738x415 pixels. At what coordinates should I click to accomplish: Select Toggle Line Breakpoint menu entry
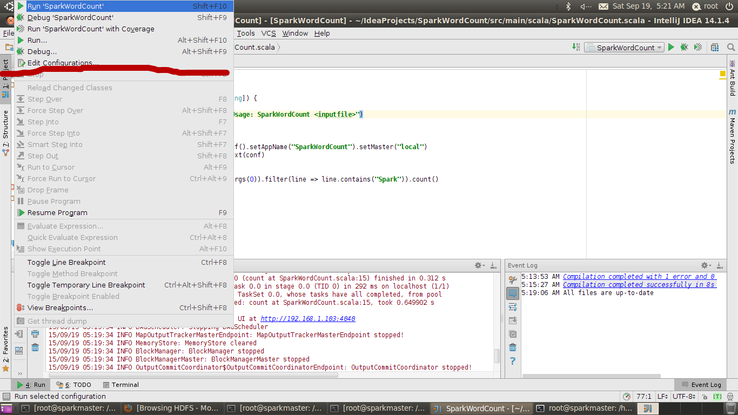[124, 262]
